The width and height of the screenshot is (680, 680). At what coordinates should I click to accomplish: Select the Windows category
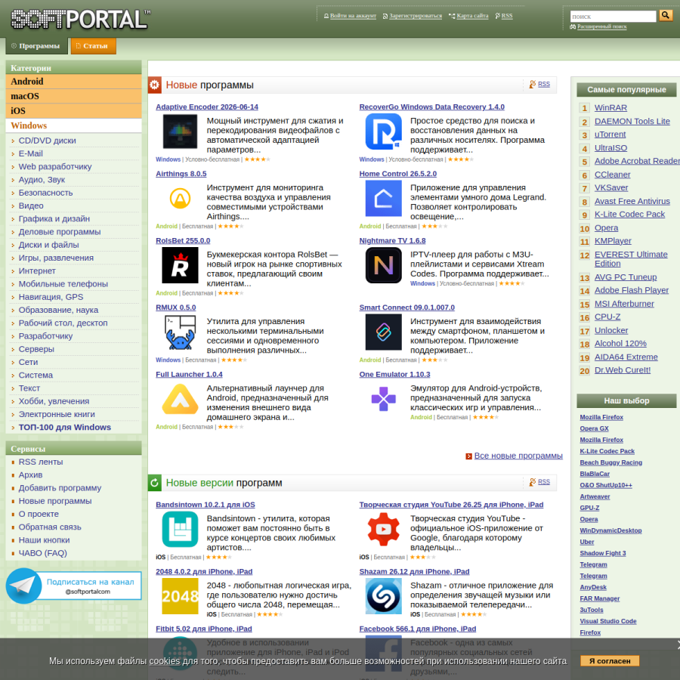74,125
